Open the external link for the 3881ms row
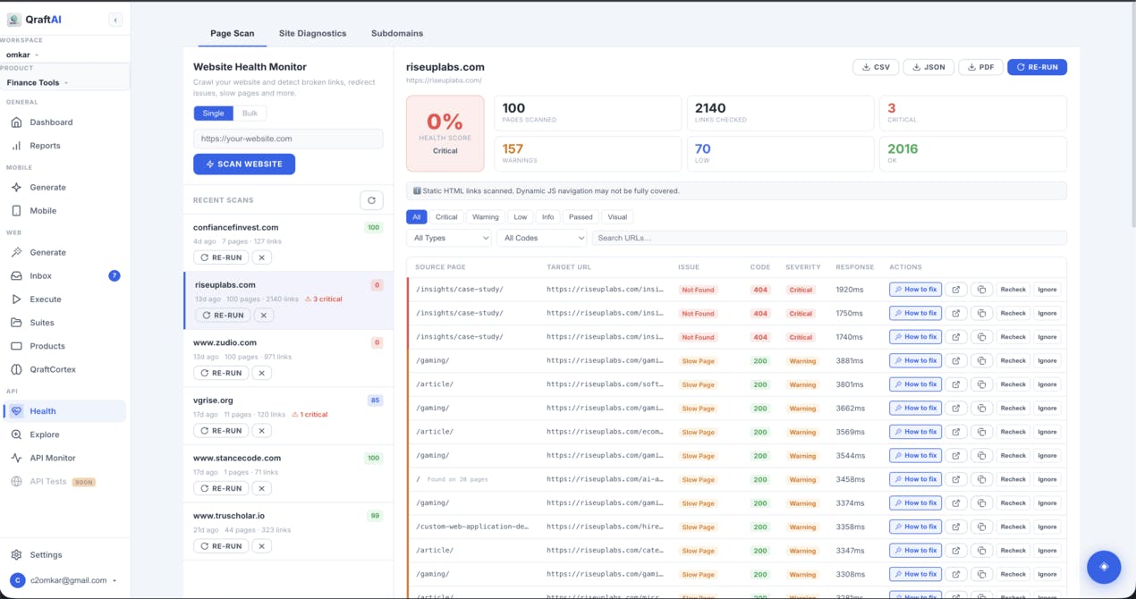 pyautogui.click(x=956, y=361)
